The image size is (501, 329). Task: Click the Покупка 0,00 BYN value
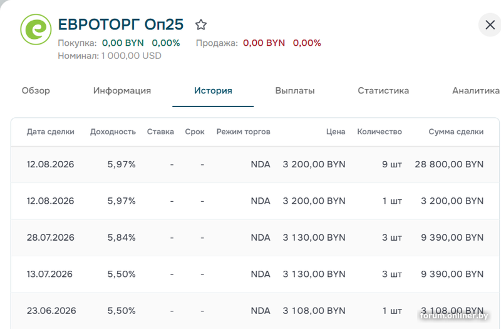123,43
